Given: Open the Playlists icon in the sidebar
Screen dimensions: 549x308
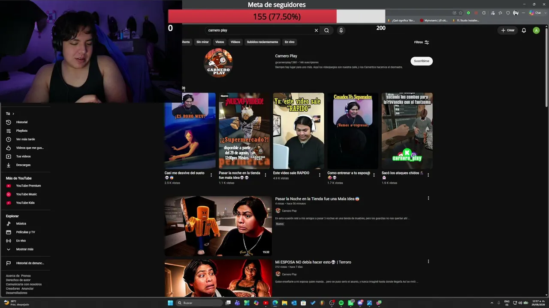Looking at the screenshot, I should 8,130.
